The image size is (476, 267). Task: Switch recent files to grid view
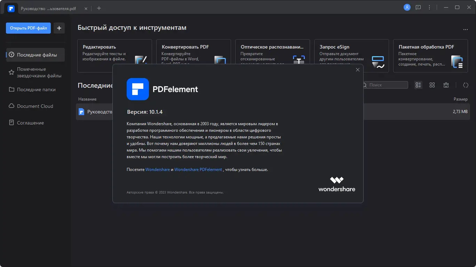(432, 85)
